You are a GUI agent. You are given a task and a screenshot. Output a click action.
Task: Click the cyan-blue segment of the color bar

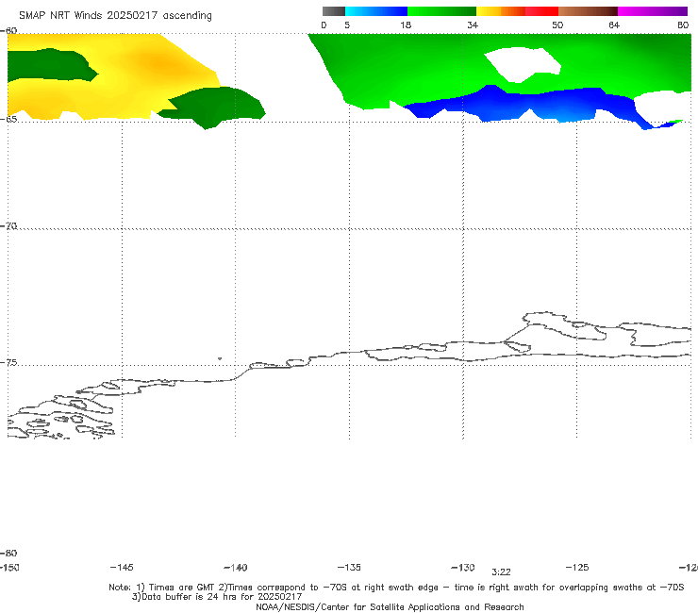tap(376, 11)
